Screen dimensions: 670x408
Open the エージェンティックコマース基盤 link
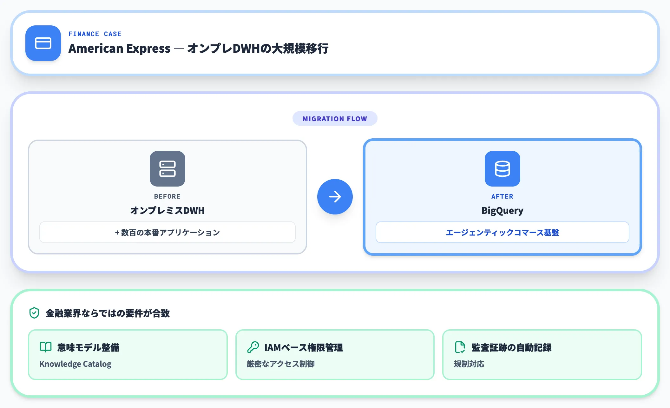click(502, 232)
